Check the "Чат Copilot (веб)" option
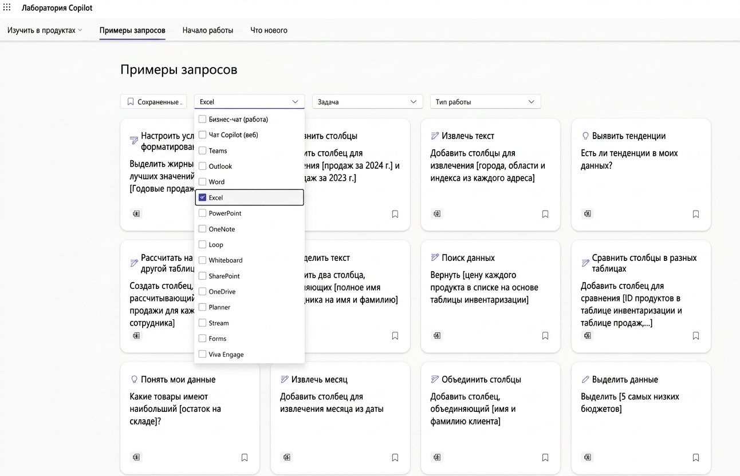This screenshot has height=476, width=740. 202,135
